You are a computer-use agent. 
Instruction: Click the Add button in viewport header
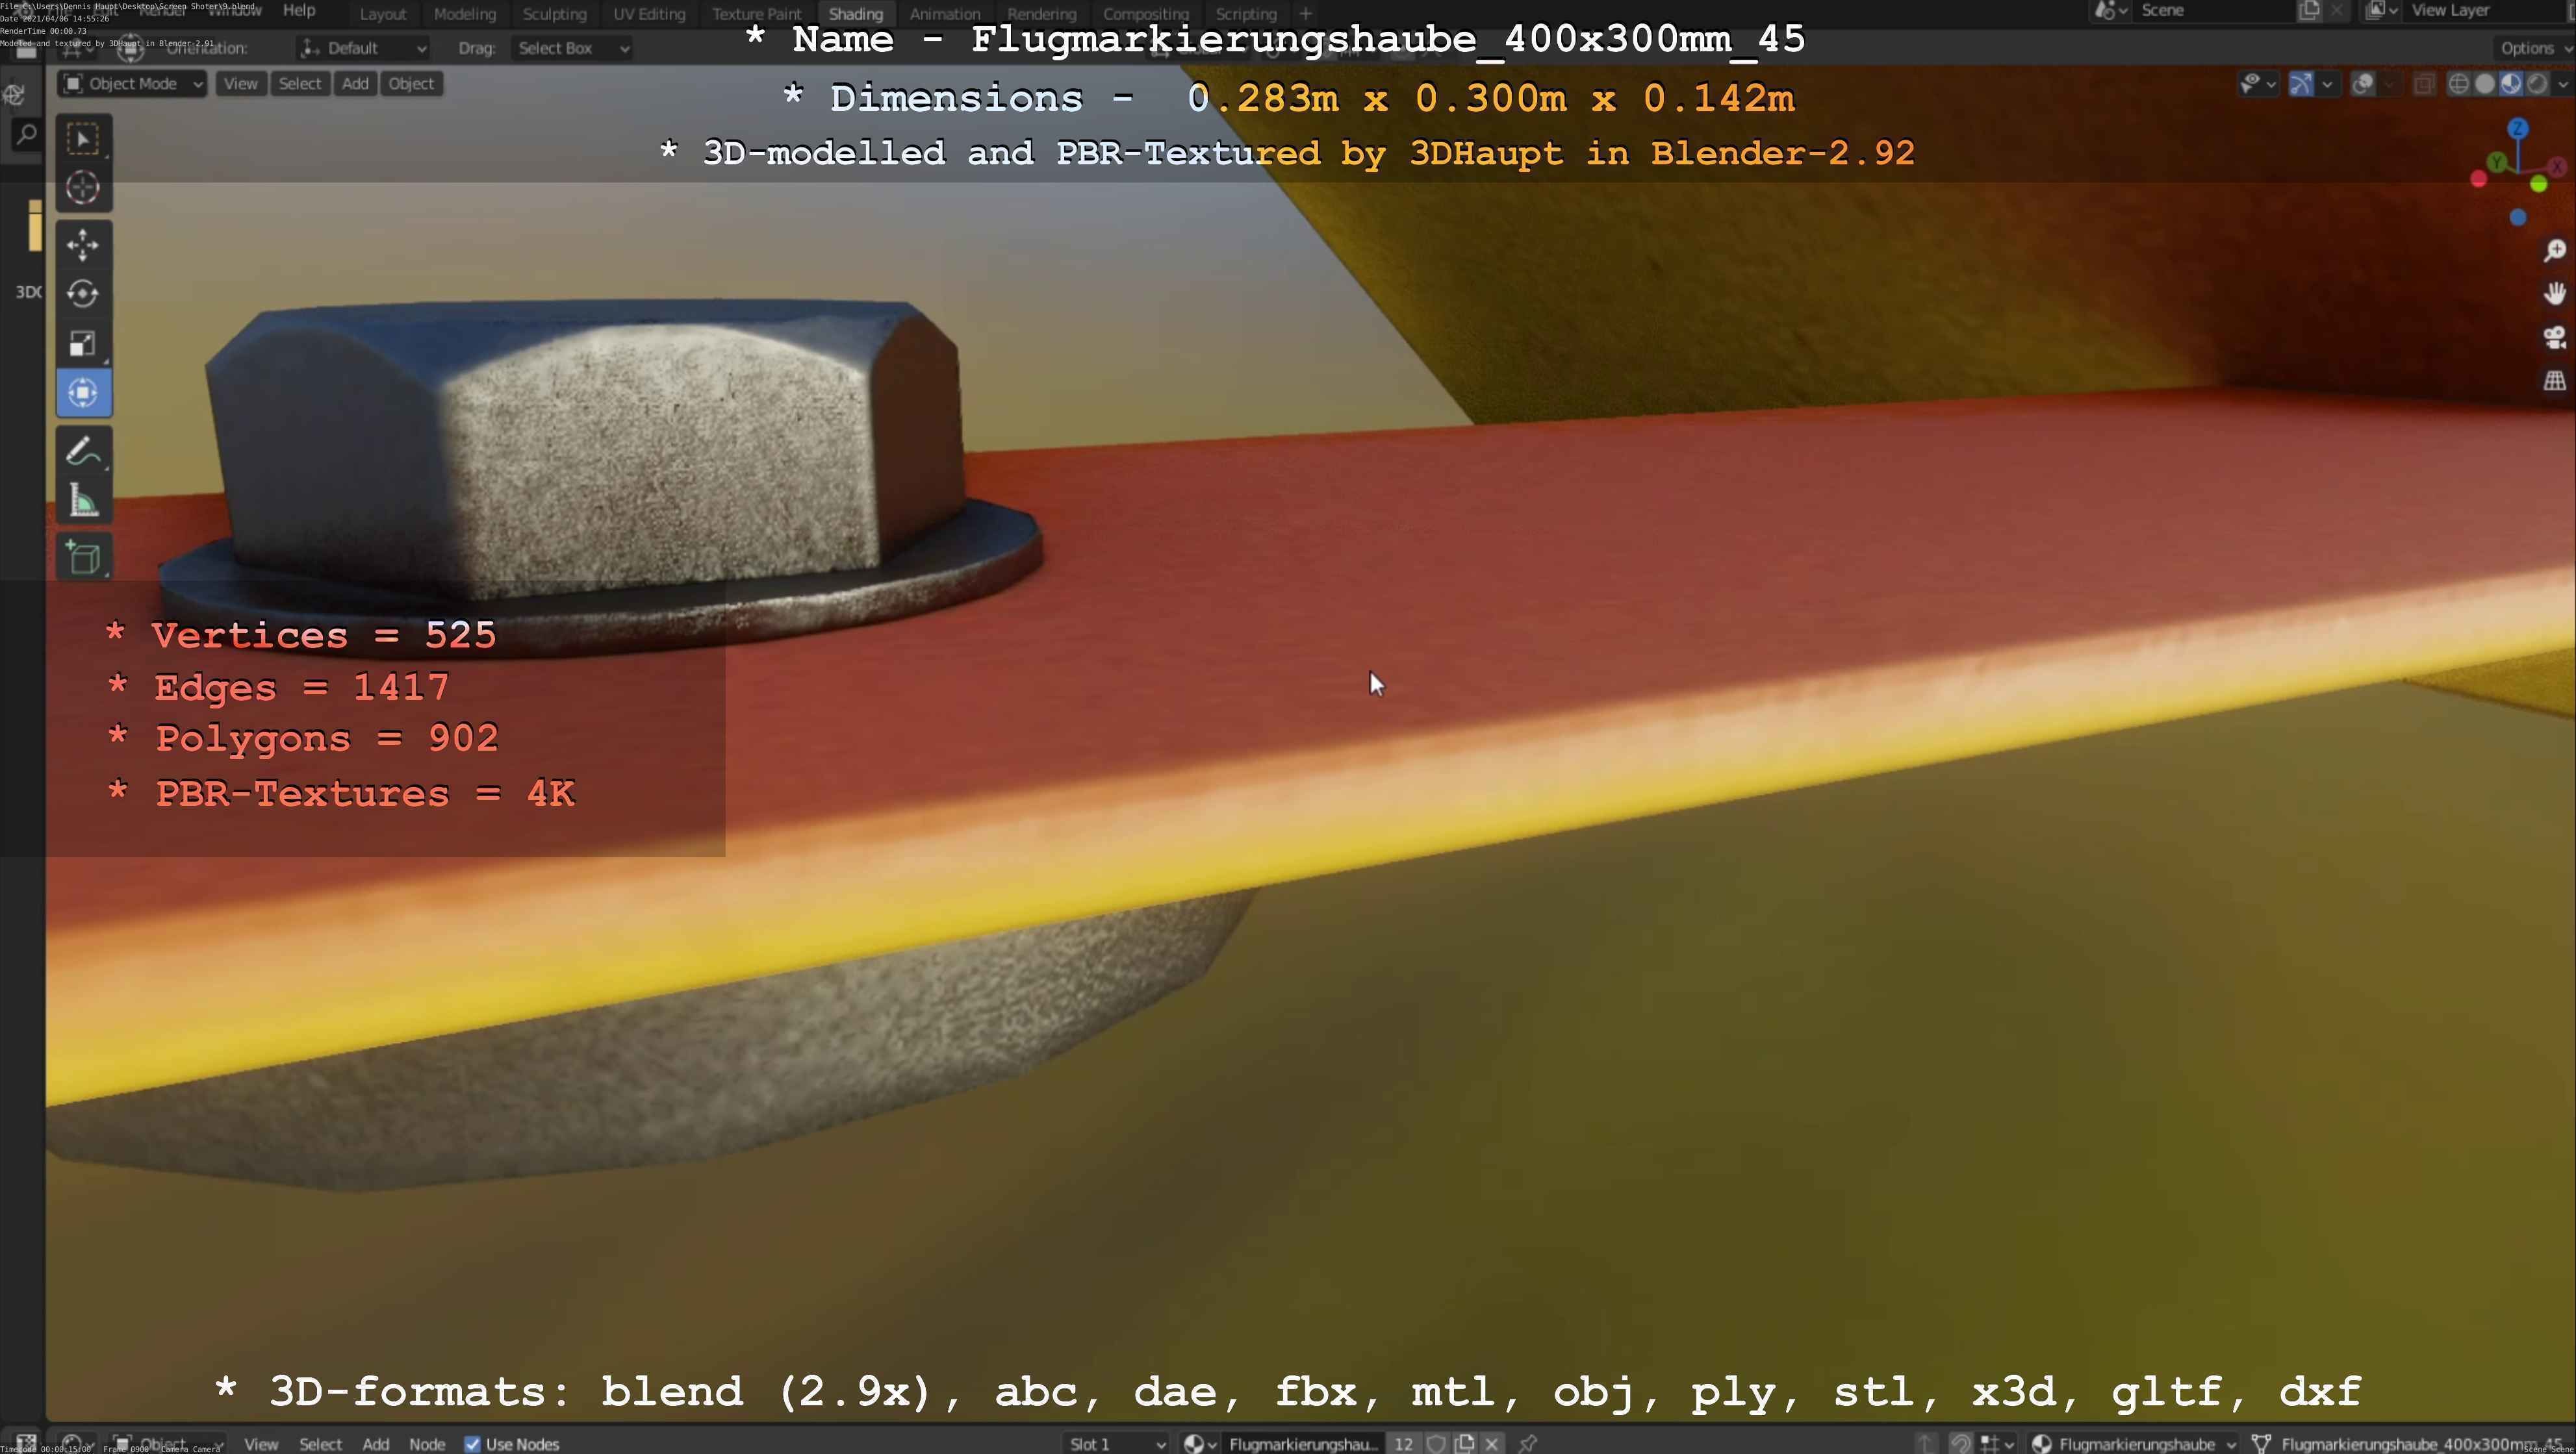coord(355,84)
